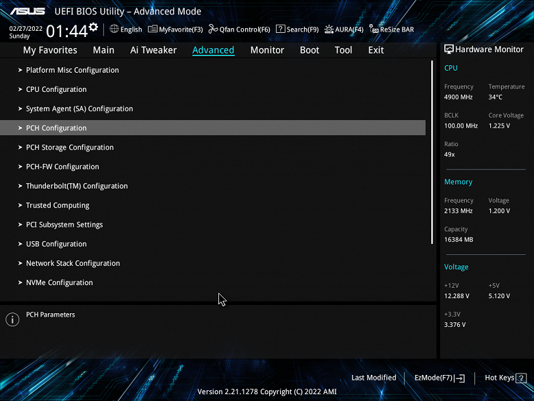
Task: Click the AURA lighting icon
Action: 329,29
